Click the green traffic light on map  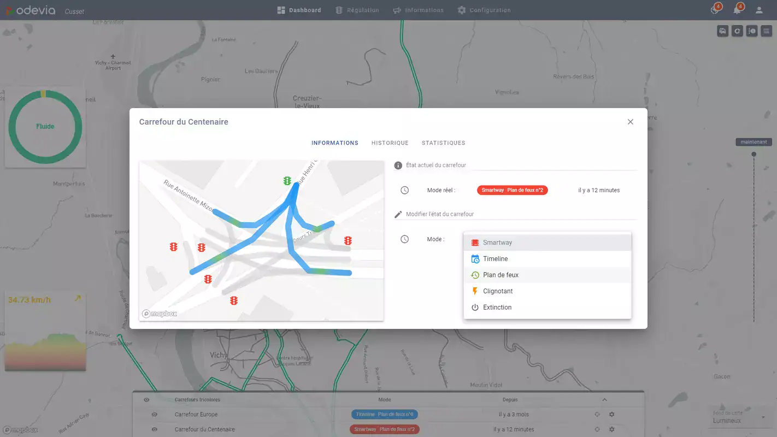click(287, 181)
